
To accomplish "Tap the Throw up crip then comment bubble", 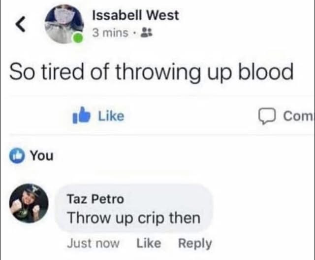I will click(134, 208).
